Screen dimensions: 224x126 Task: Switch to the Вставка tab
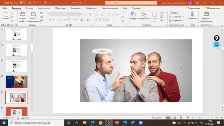point(29,8)
